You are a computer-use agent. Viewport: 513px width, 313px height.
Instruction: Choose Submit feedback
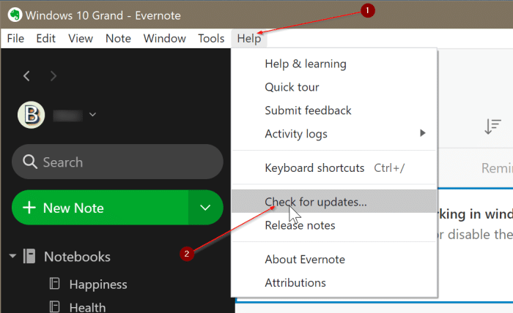click(334, 110)
